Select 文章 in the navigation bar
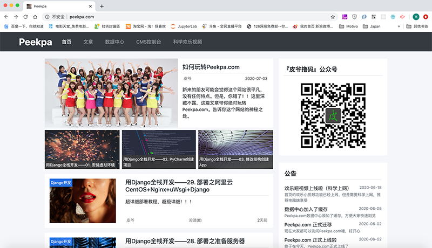Viewport: 432px width, 248px height. 88,42
